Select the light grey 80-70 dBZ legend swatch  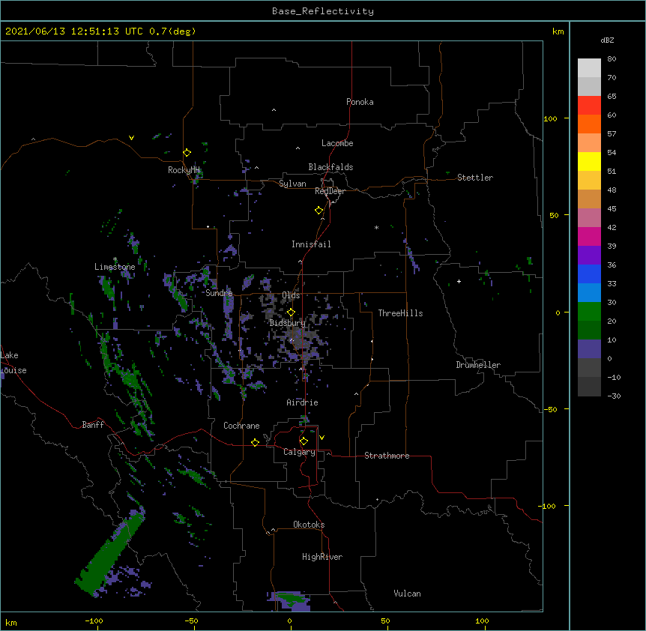[x=589, y=68]
